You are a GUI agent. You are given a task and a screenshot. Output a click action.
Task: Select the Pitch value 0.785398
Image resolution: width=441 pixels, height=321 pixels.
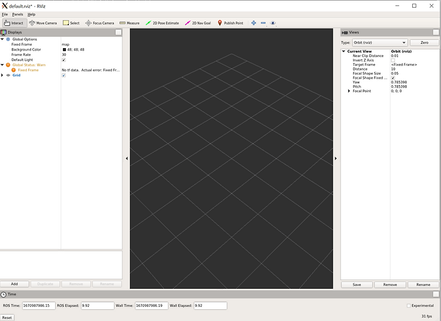[399, 87]
